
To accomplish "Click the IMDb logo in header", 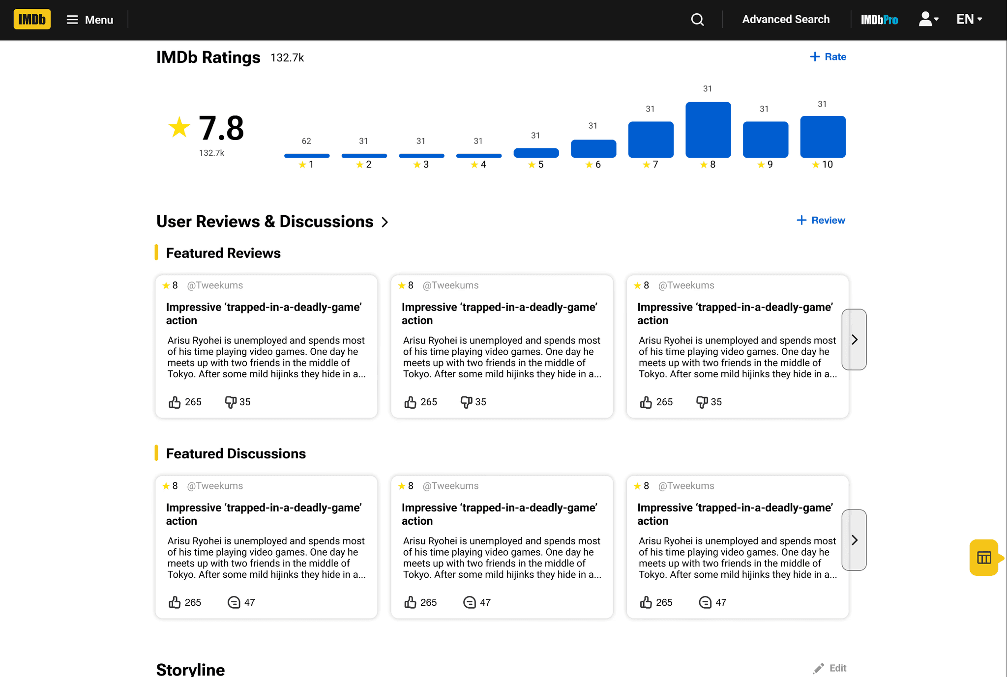I will [32, 20].
